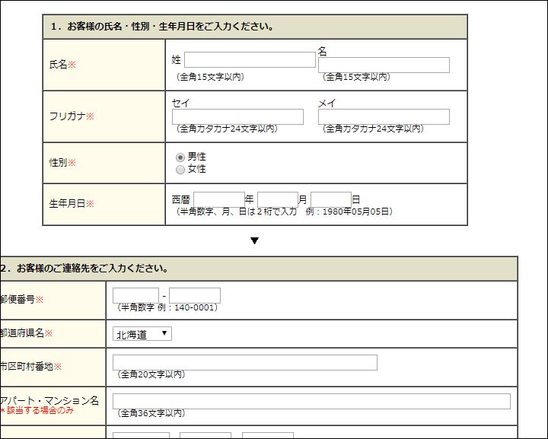Select the 女性 radio button
The image size is (548, 439).
click(180, 170)
